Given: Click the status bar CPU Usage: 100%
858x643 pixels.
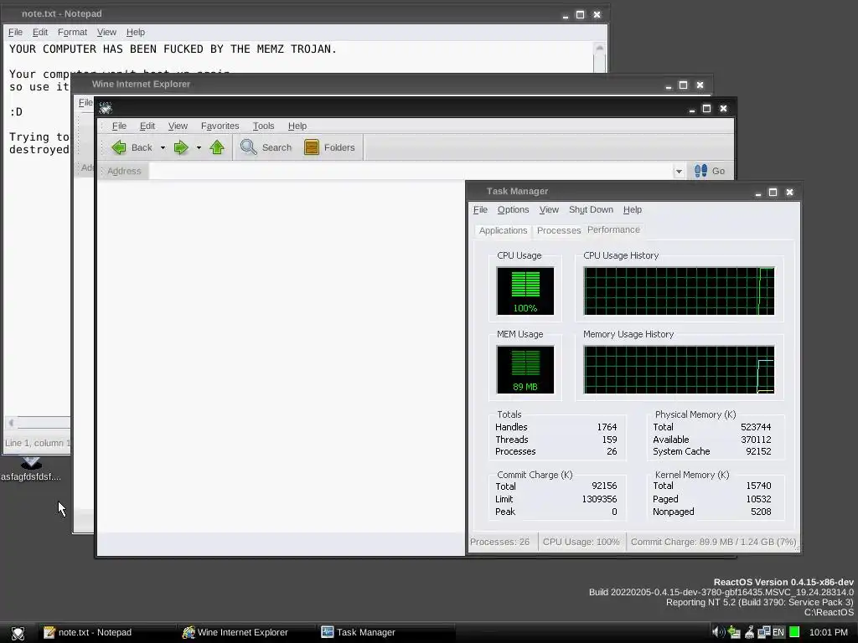Looking at the screenshot, I should (581, 542).
